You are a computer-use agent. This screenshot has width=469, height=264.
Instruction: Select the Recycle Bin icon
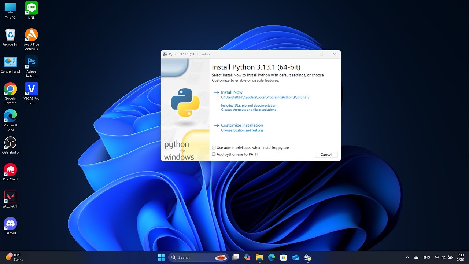(x=10, y=38)
